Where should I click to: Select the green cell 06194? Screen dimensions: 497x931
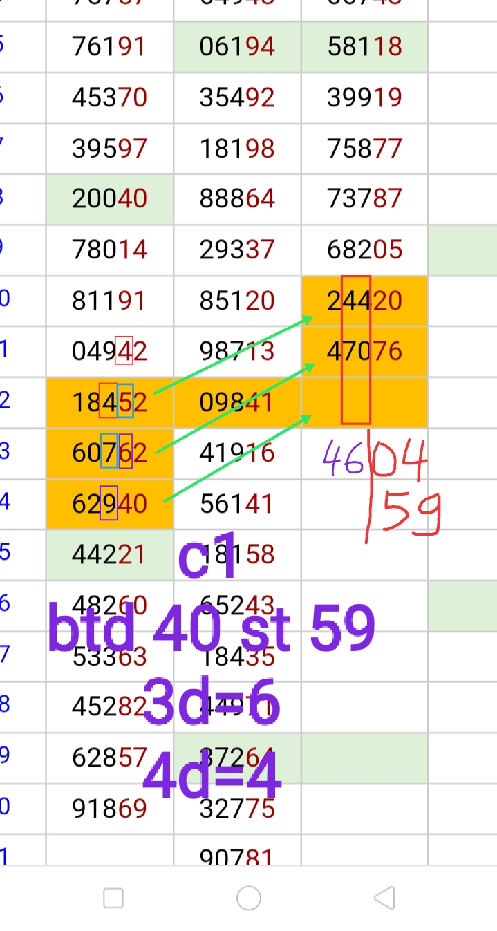[237, 46]
